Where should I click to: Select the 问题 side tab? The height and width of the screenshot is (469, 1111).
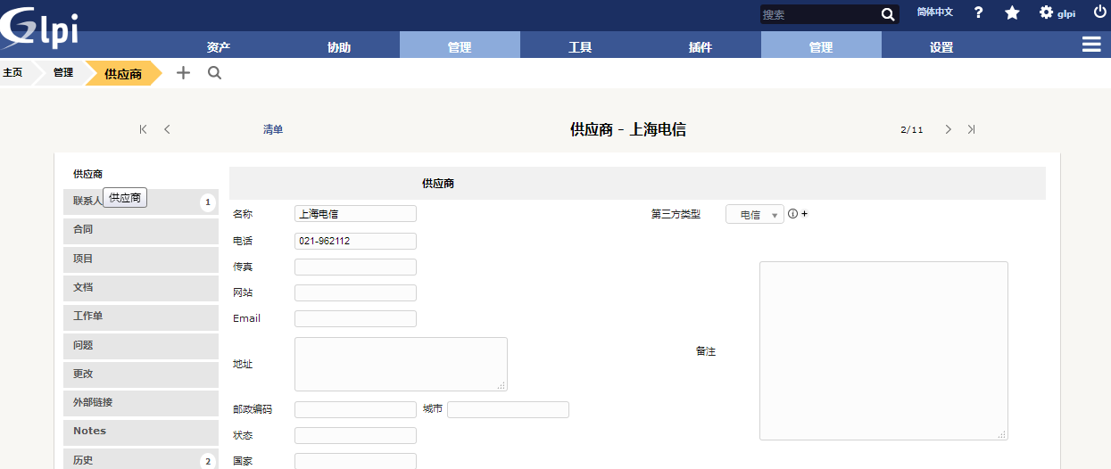point(141,345)
